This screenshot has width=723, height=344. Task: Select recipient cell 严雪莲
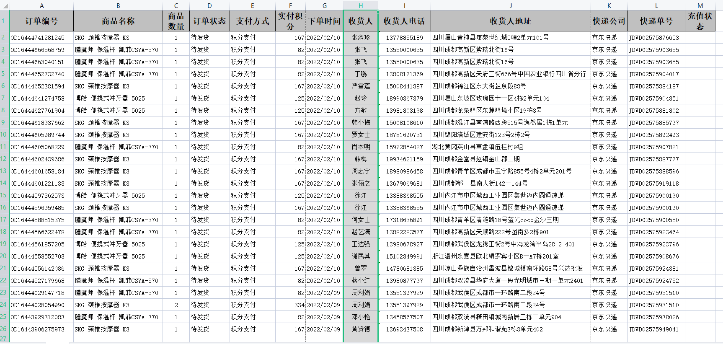pyautogui.click(x=361, y=86)
